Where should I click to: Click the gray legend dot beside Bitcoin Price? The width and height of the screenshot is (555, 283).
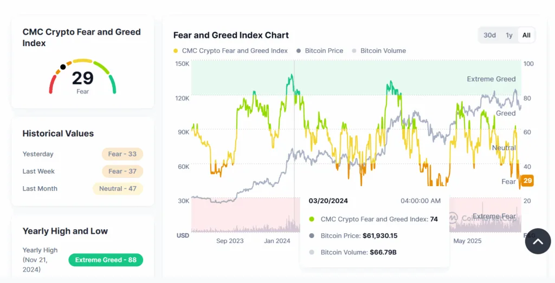(x=299, y=51)
